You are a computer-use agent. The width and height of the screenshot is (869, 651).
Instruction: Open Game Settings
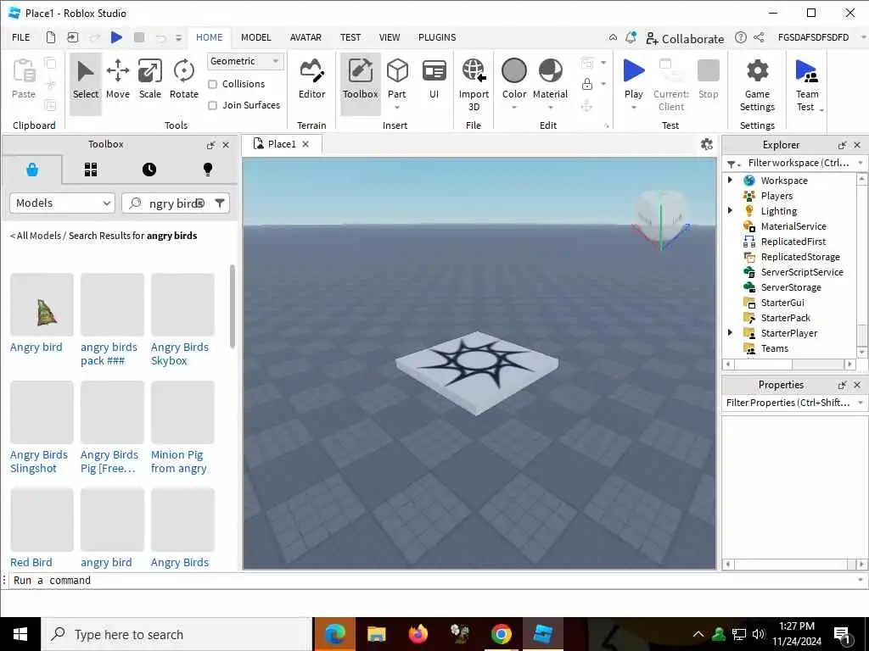tap(757, 85)
